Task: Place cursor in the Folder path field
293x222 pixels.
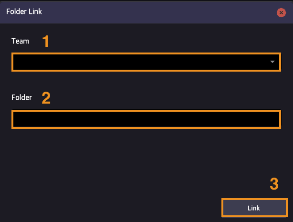Action: point(146,119)
